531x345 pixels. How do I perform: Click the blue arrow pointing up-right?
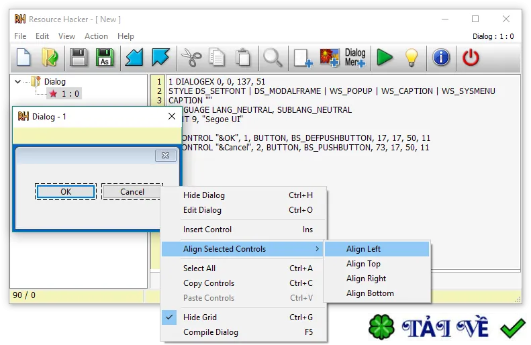[x=160, y=58]
